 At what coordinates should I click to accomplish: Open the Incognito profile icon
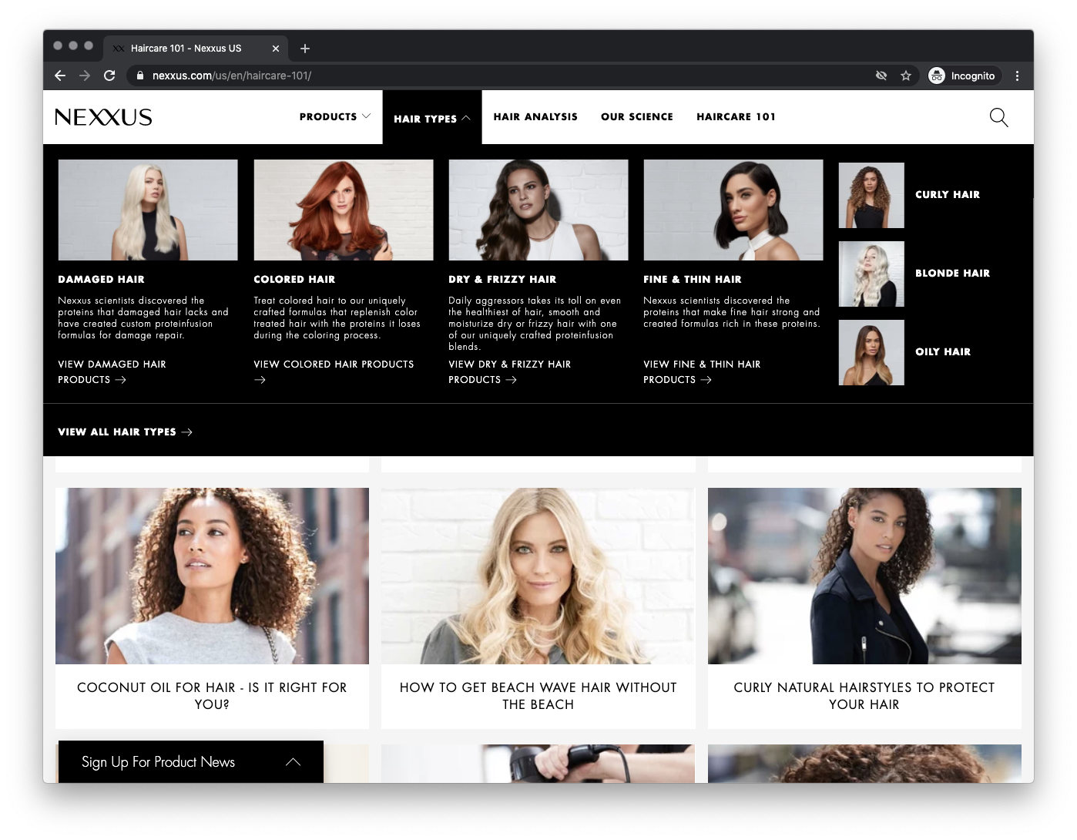coord(936,76)
